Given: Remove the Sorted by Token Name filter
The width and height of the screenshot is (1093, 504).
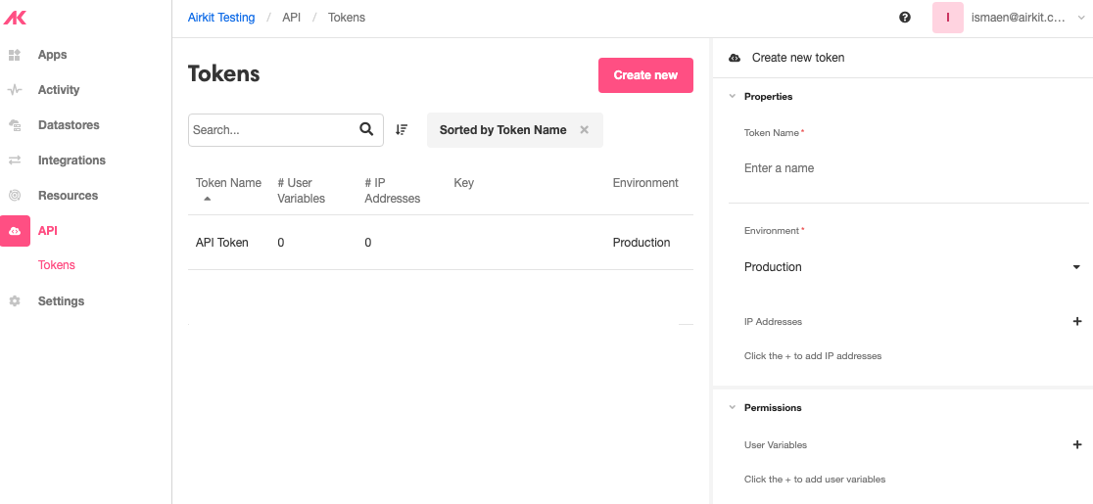Looking at the screenshot, I should click(x=584, y=129).
